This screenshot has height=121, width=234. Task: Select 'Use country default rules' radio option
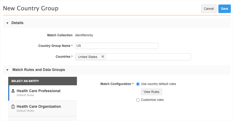click(x=138, y=84)
